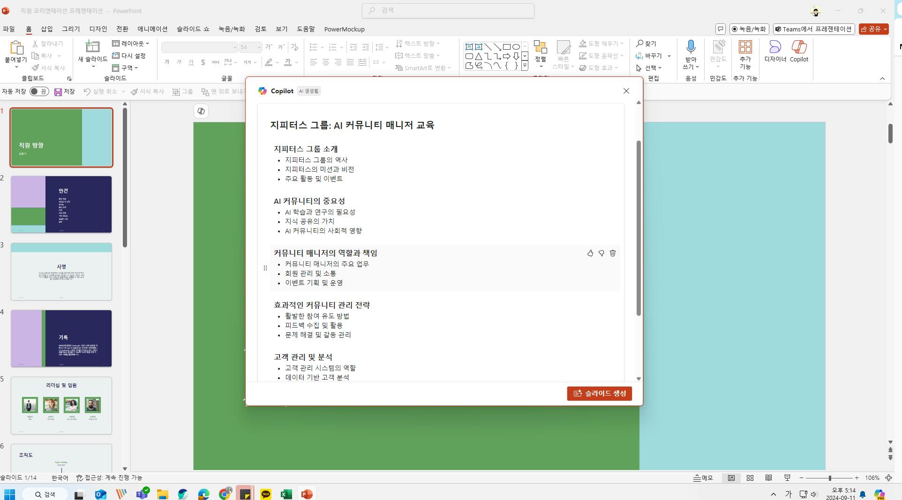Delete the 커뮤니티 매니저의 역할과 책임 section
902x500 pixels.
click(x=613, y=254)
